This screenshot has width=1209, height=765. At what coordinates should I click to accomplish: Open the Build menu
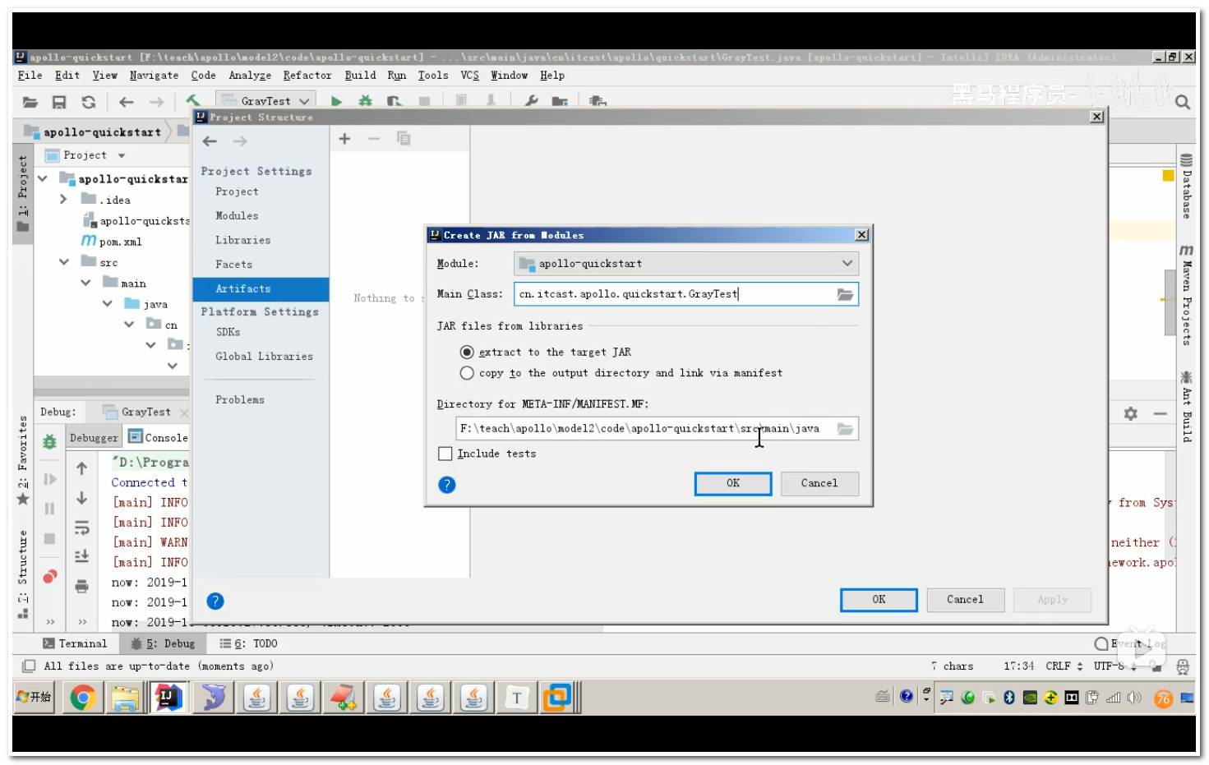point(360,76)
